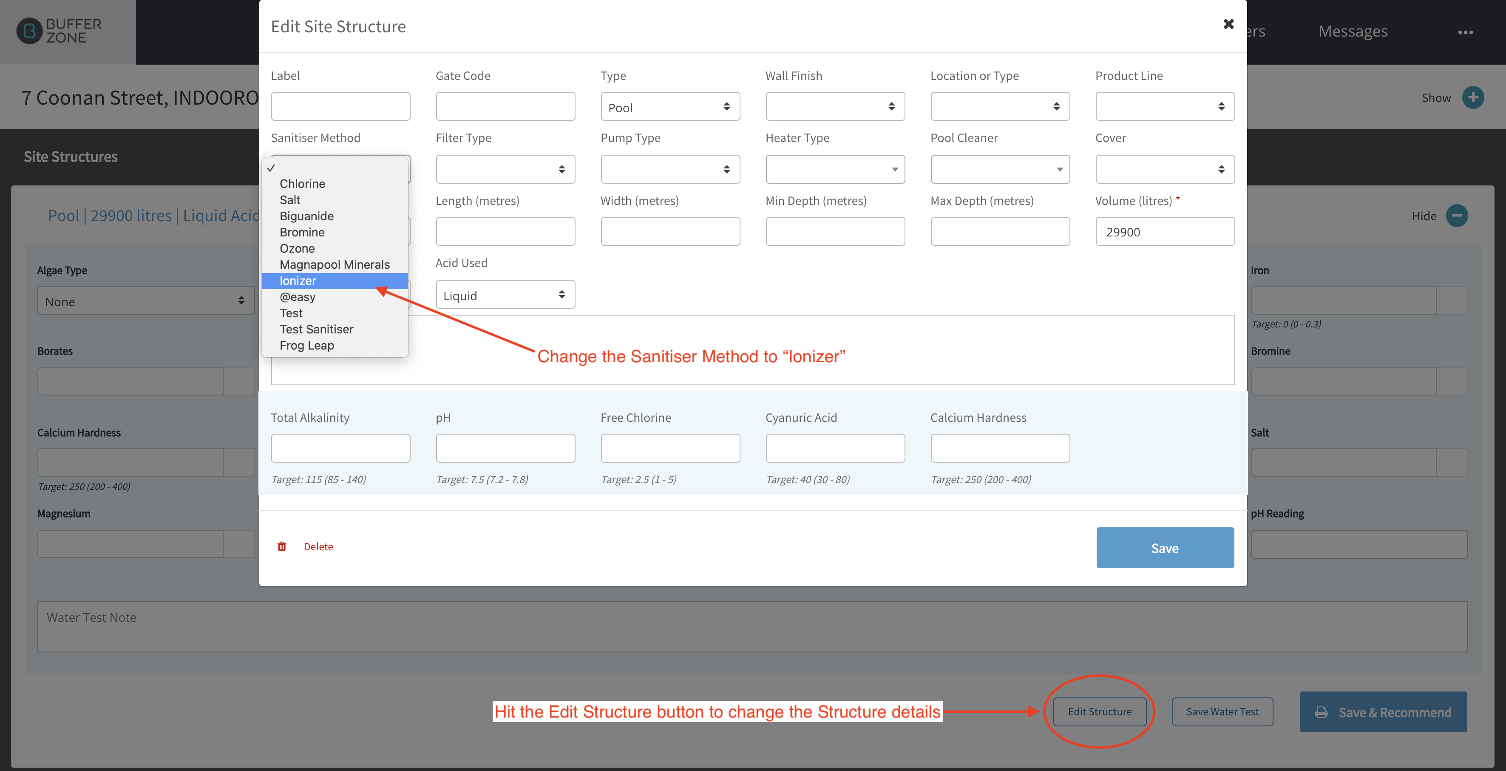The image size is (1506, 771).
Task: Click the Save Water Test button
Action: click(x=1222, y=712)
